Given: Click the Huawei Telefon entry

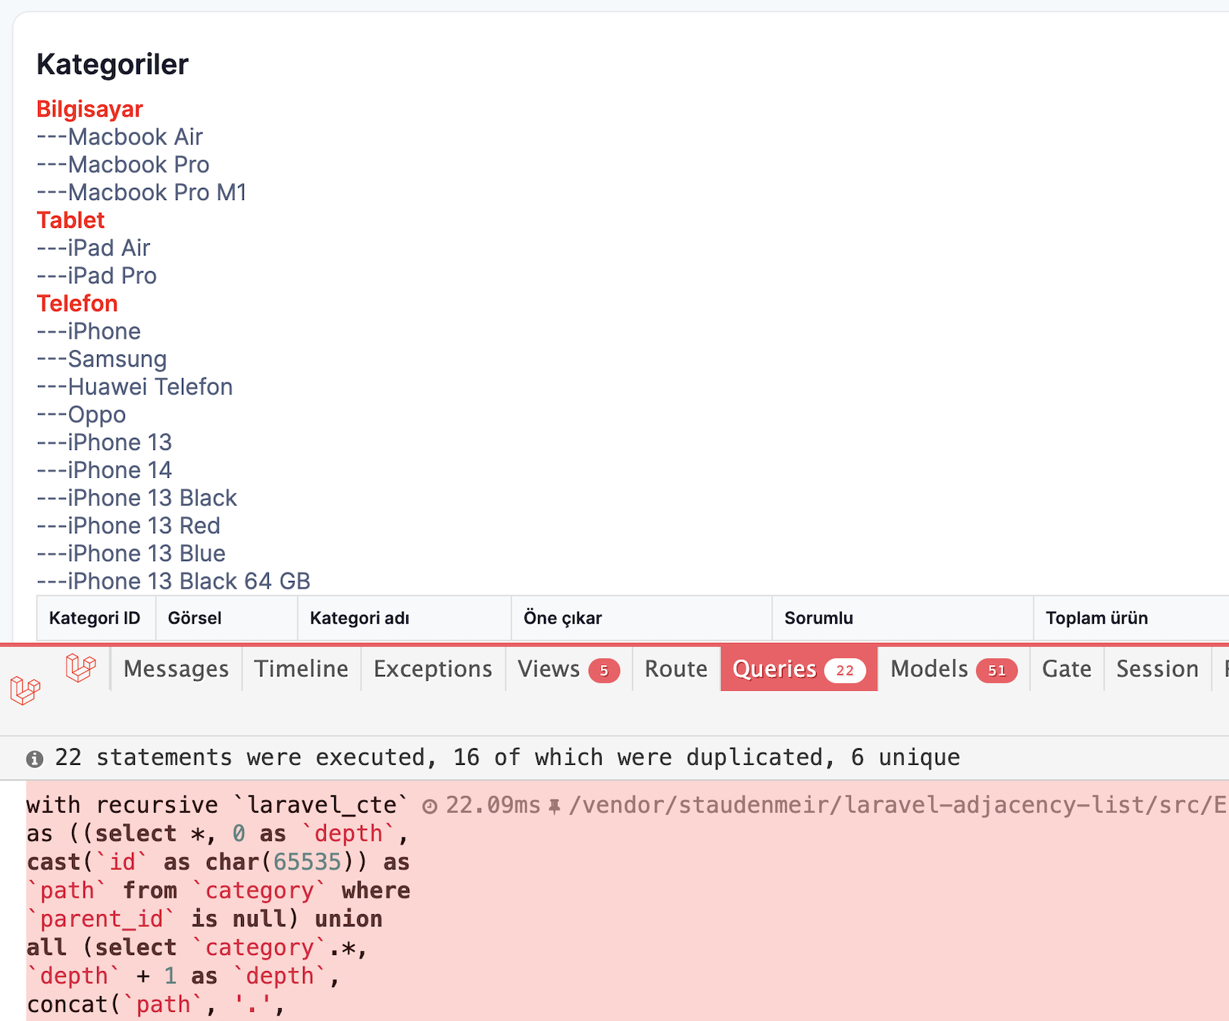Looking at the screenshot, I should click(x=135, y=387).
